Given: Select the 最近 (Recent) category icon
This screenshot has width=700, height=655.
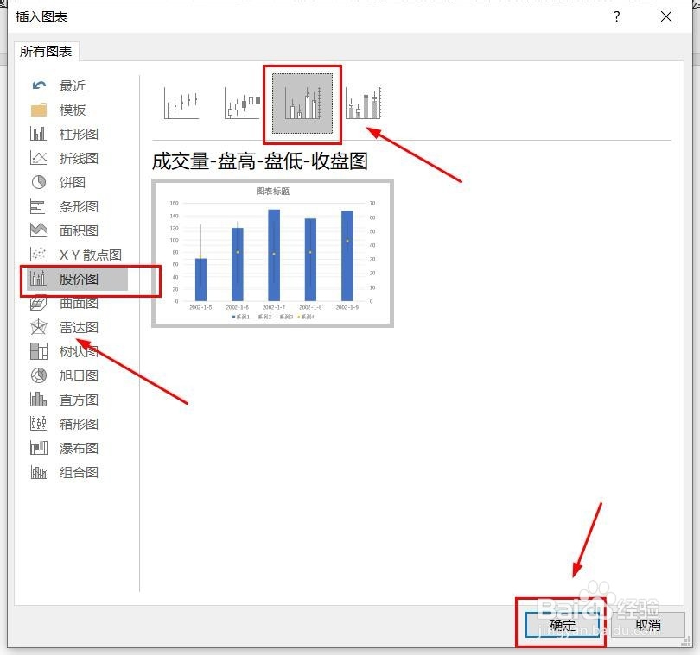Looking at the screenshot, I should 39,85.
